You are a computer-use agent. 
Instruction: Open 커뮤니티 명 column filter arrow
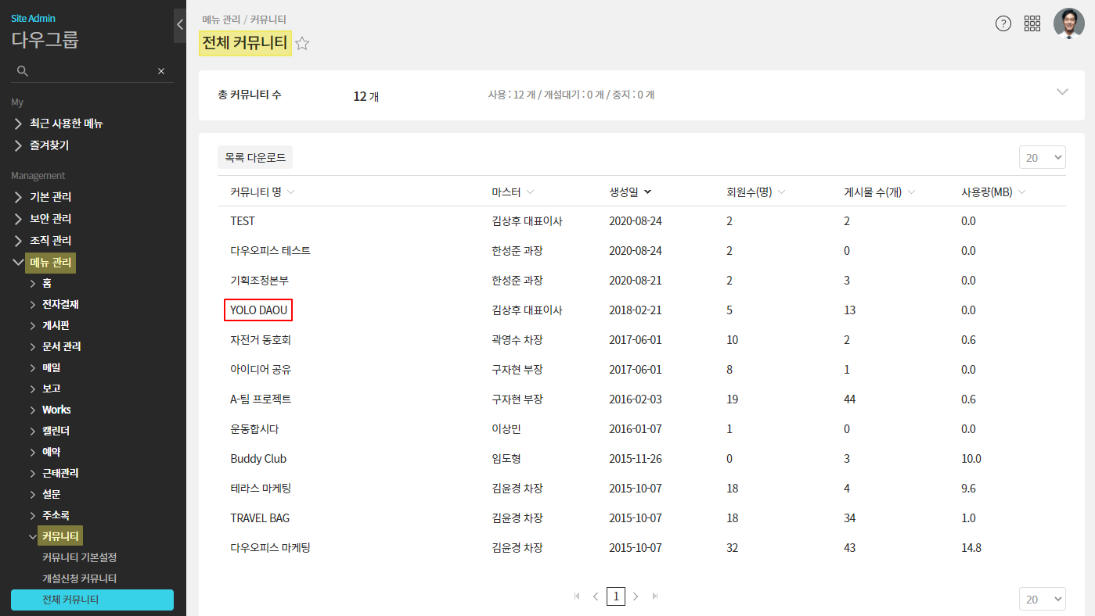290,192
